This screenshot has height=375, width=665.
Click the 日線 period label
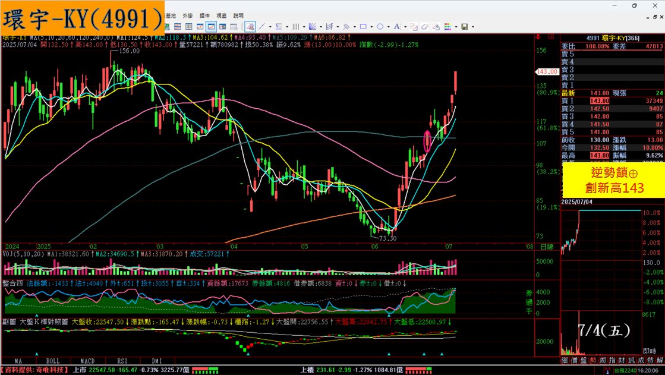547,246
